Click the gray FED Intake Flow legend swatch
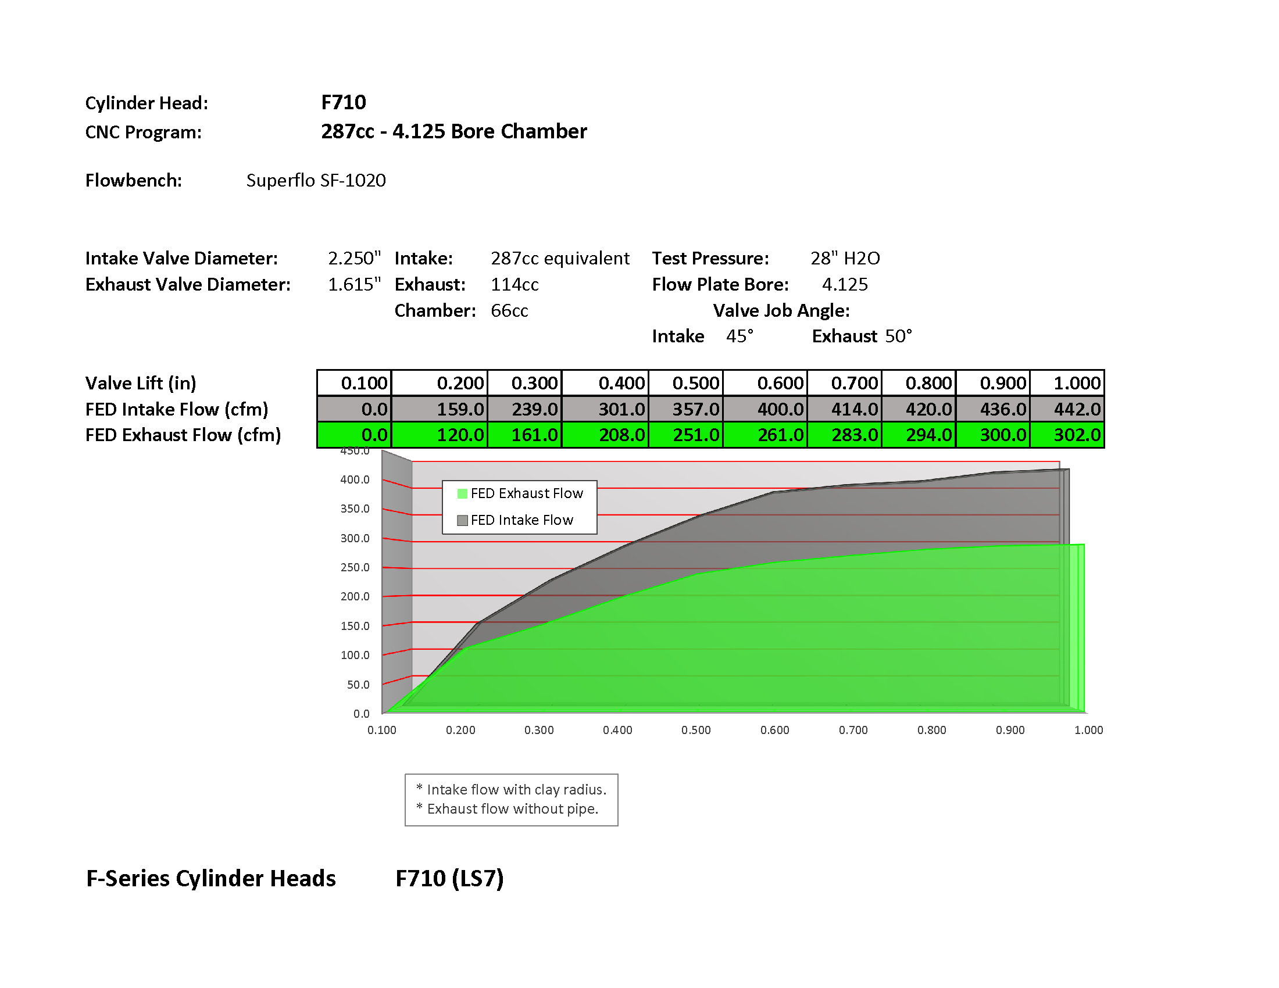Viewport: 1279px width, 988px height. [462, 520]
